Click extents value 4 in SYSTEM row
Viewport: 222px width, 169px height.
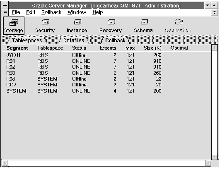[115, 91]
